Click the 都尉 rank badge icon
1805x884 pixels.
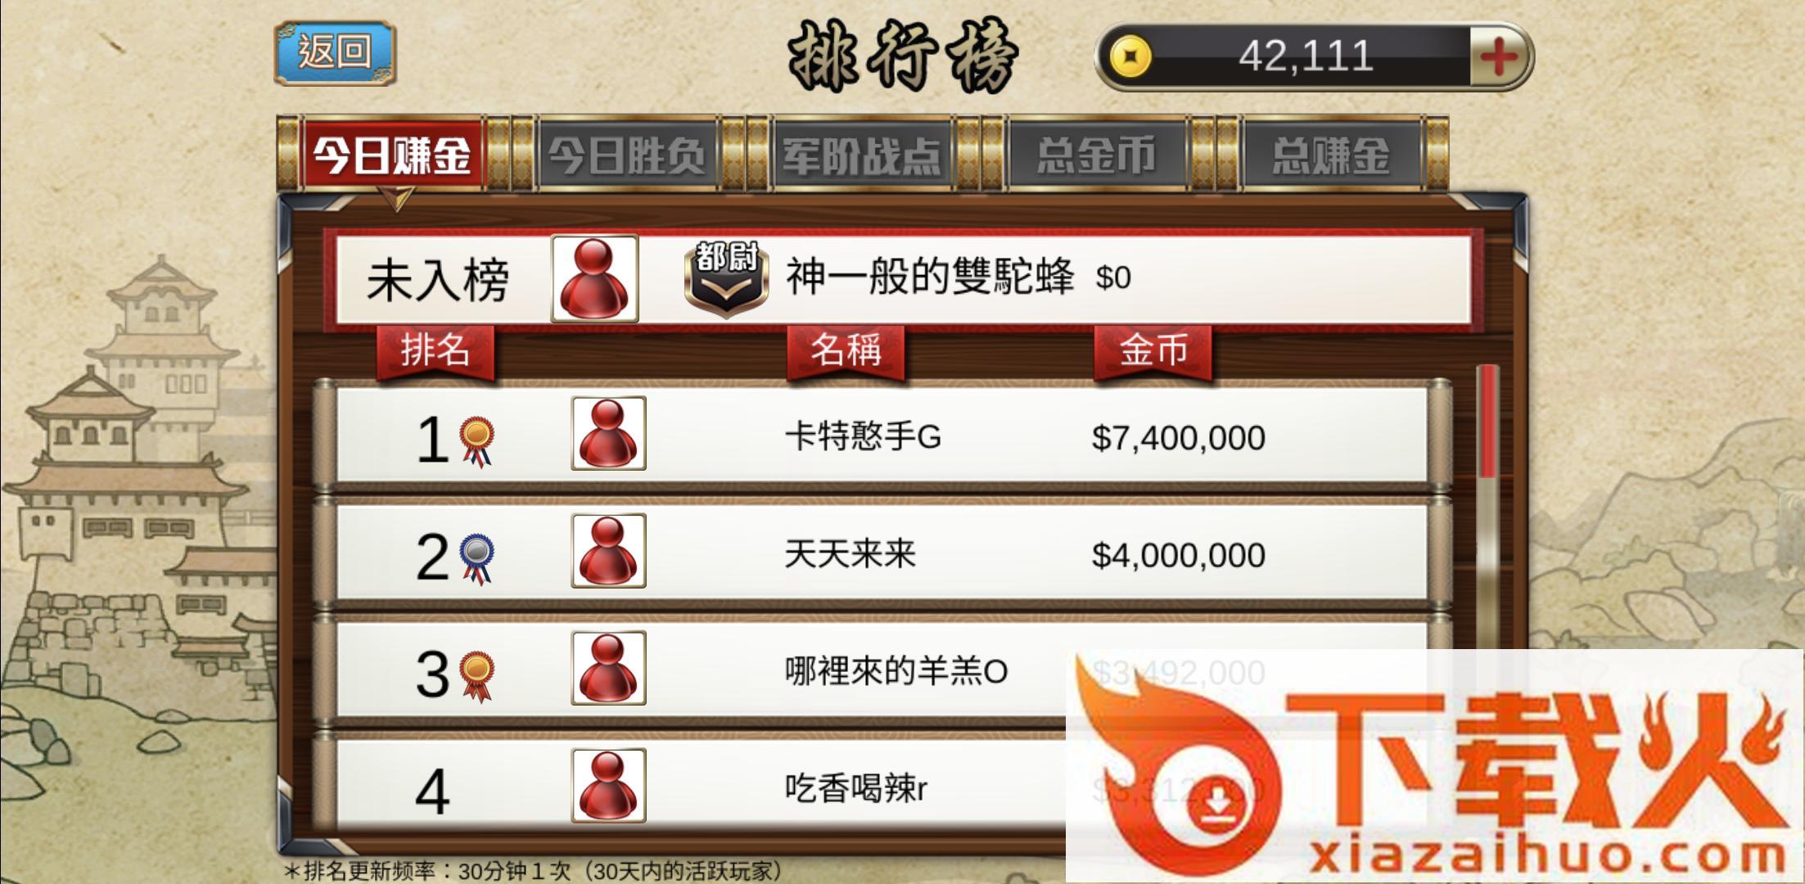726,278
